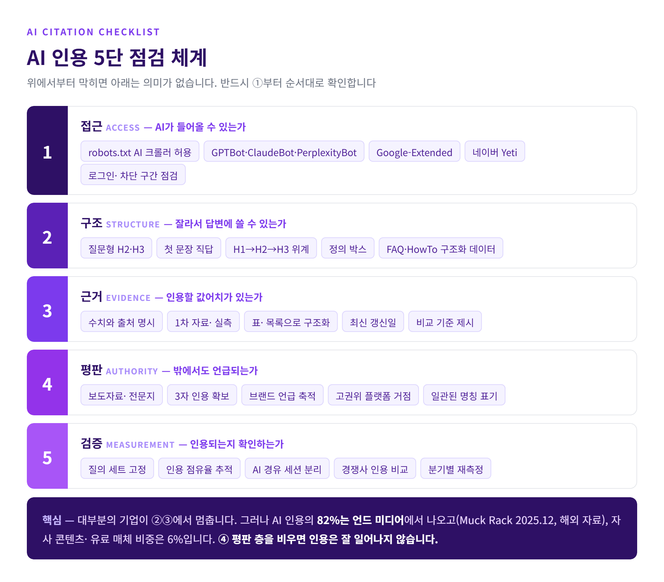Click the '첫 문장 직답' chip
Screen dimensions: 664x582
pos(189,248)
